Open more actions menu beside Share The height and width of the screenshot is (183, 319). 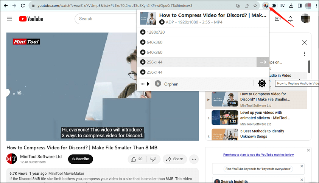point(194,159)
